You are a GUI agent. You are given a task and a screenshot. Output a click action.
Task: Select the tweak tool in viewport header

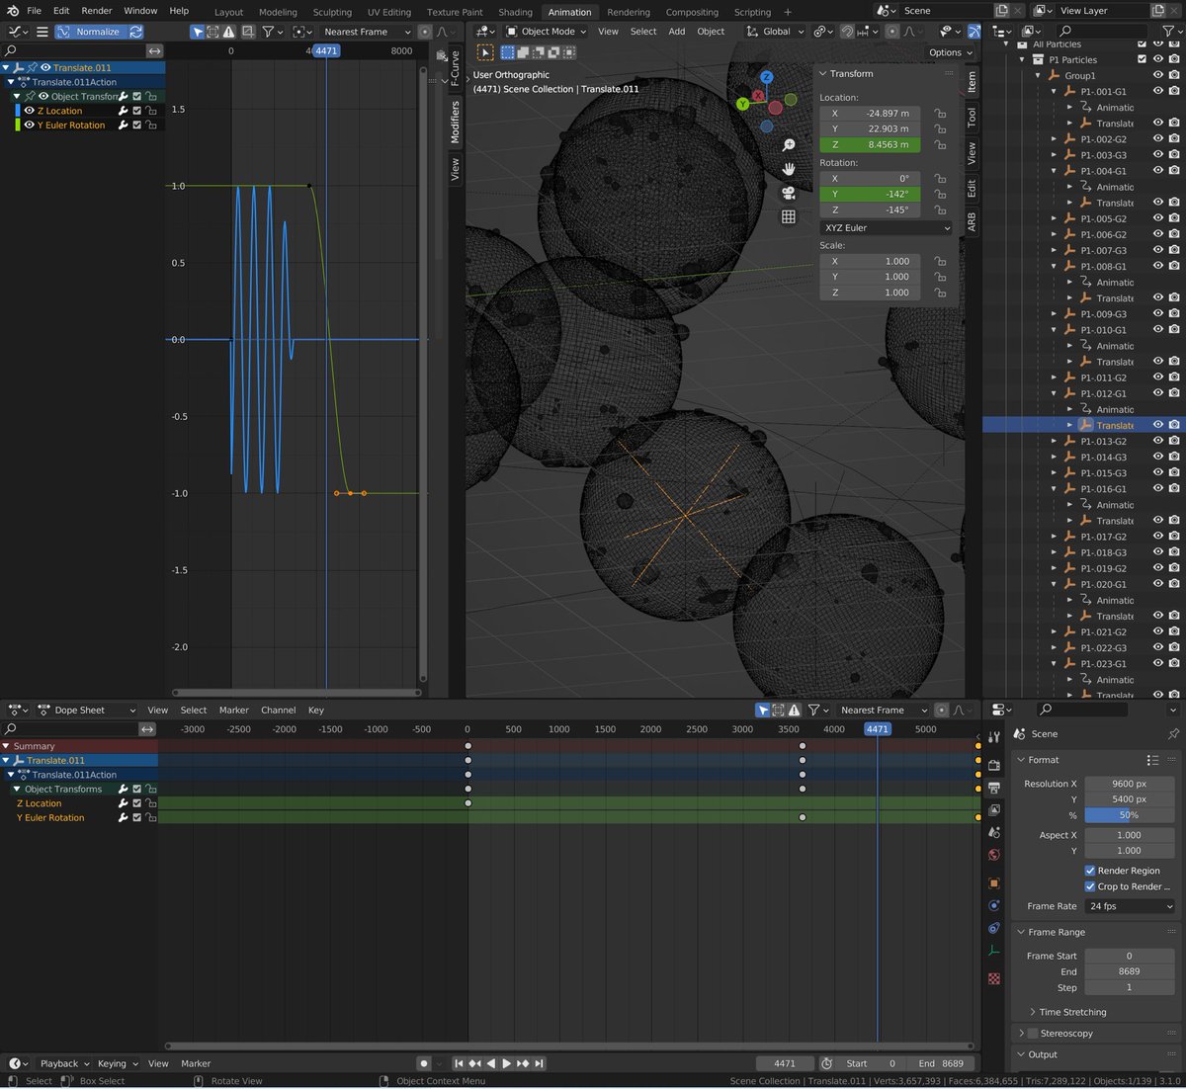(485, 52)
